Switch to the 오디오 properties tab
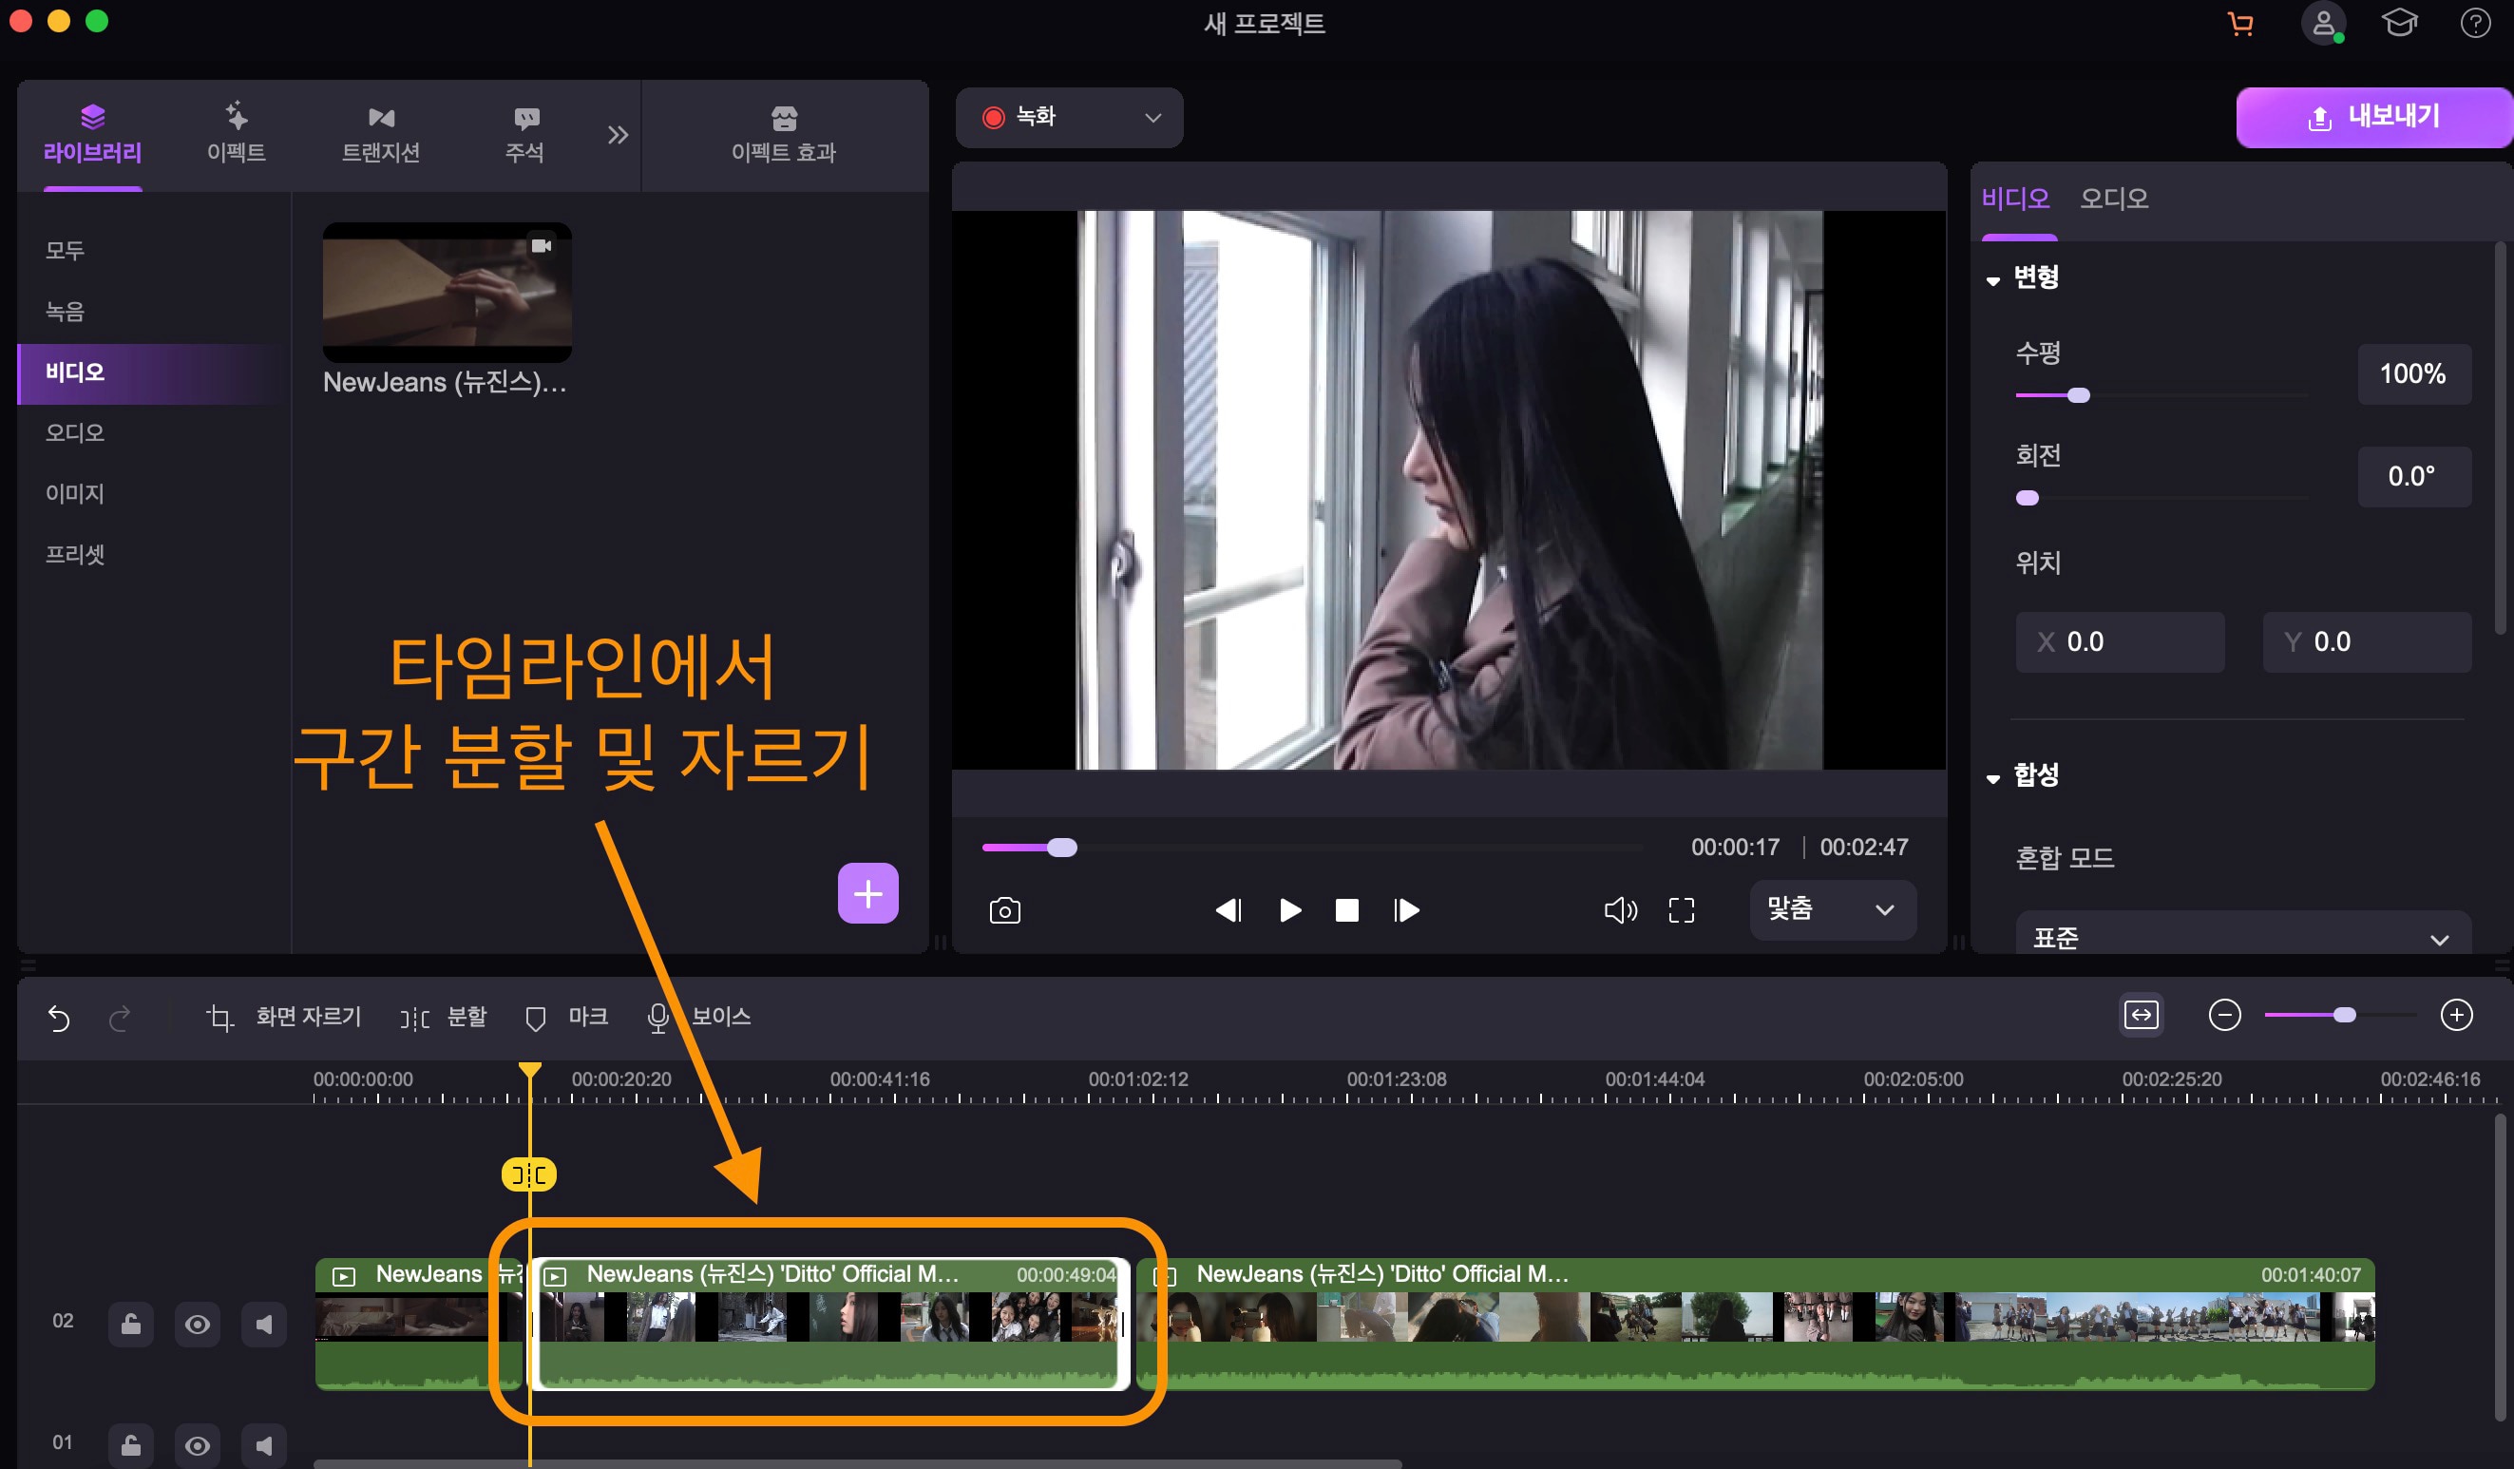 (x=2114, y=198)
